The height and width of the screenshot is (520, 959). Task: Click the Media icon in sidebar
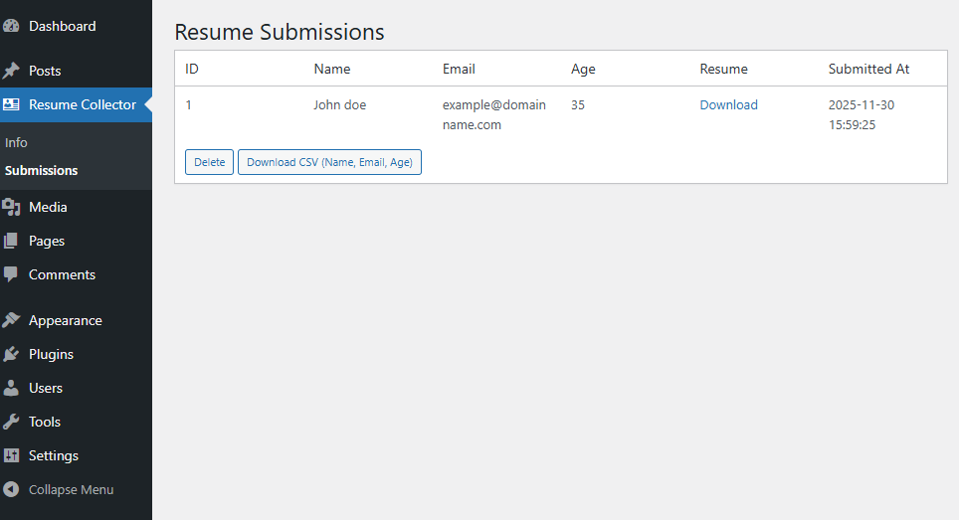coord(11,207)
